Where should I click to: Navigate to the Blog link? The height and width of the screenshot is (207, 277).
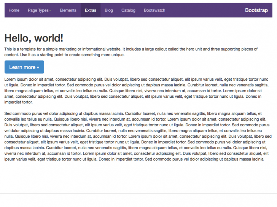click(109, 10)
